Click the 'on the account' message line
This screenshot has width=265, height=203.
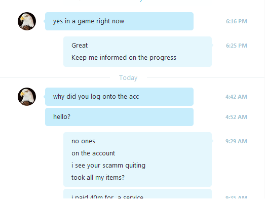(x=93, y=153)
